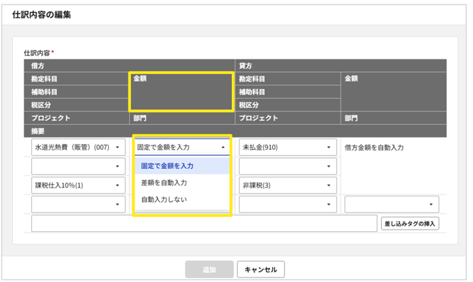The height and width of the screenshot is (282, 473).
Task: Open the empty debit sub-account dropdown
Action: tap(78, 165)
